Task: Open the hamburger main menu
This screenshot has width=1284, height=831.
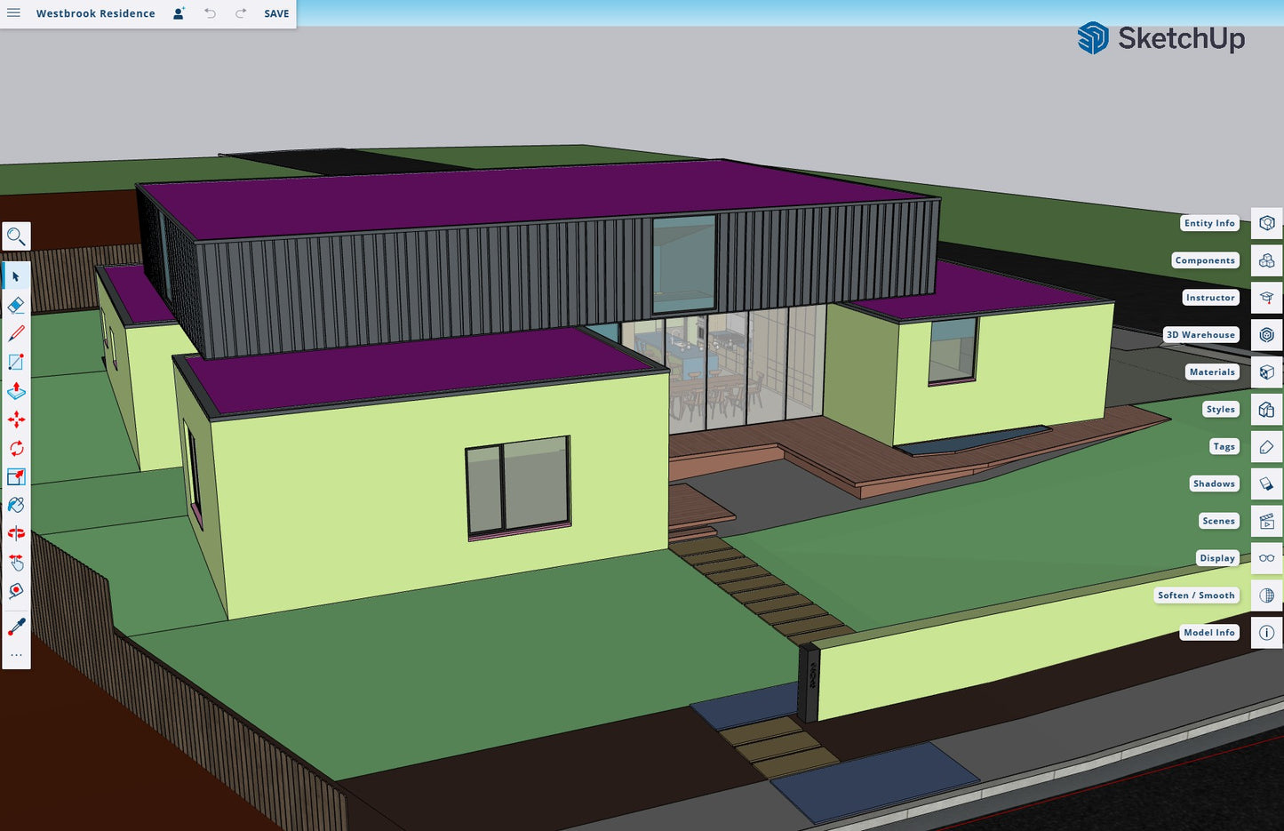Action: 13,13
